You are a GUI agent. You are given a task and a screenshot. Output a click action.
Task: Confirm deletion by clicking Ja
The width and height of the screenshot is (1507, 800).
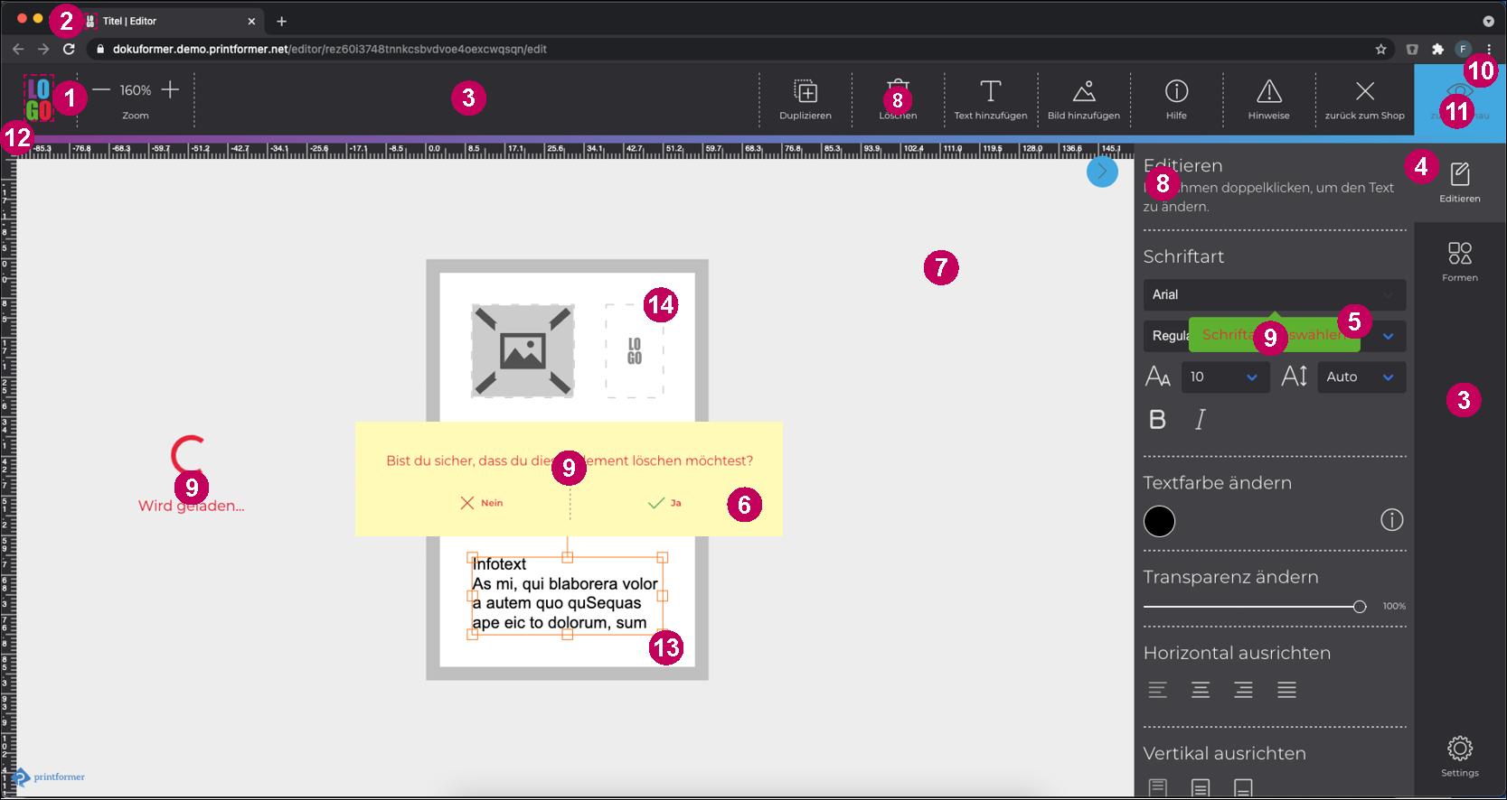[664, 503]
